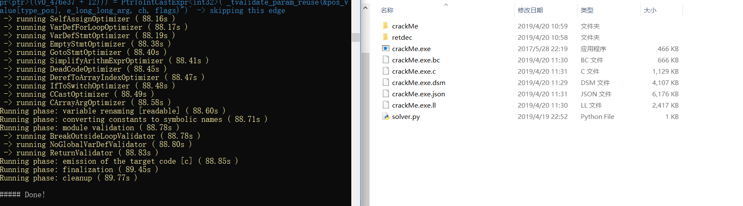Click the file list scroll-up arrow

point(365,8)
